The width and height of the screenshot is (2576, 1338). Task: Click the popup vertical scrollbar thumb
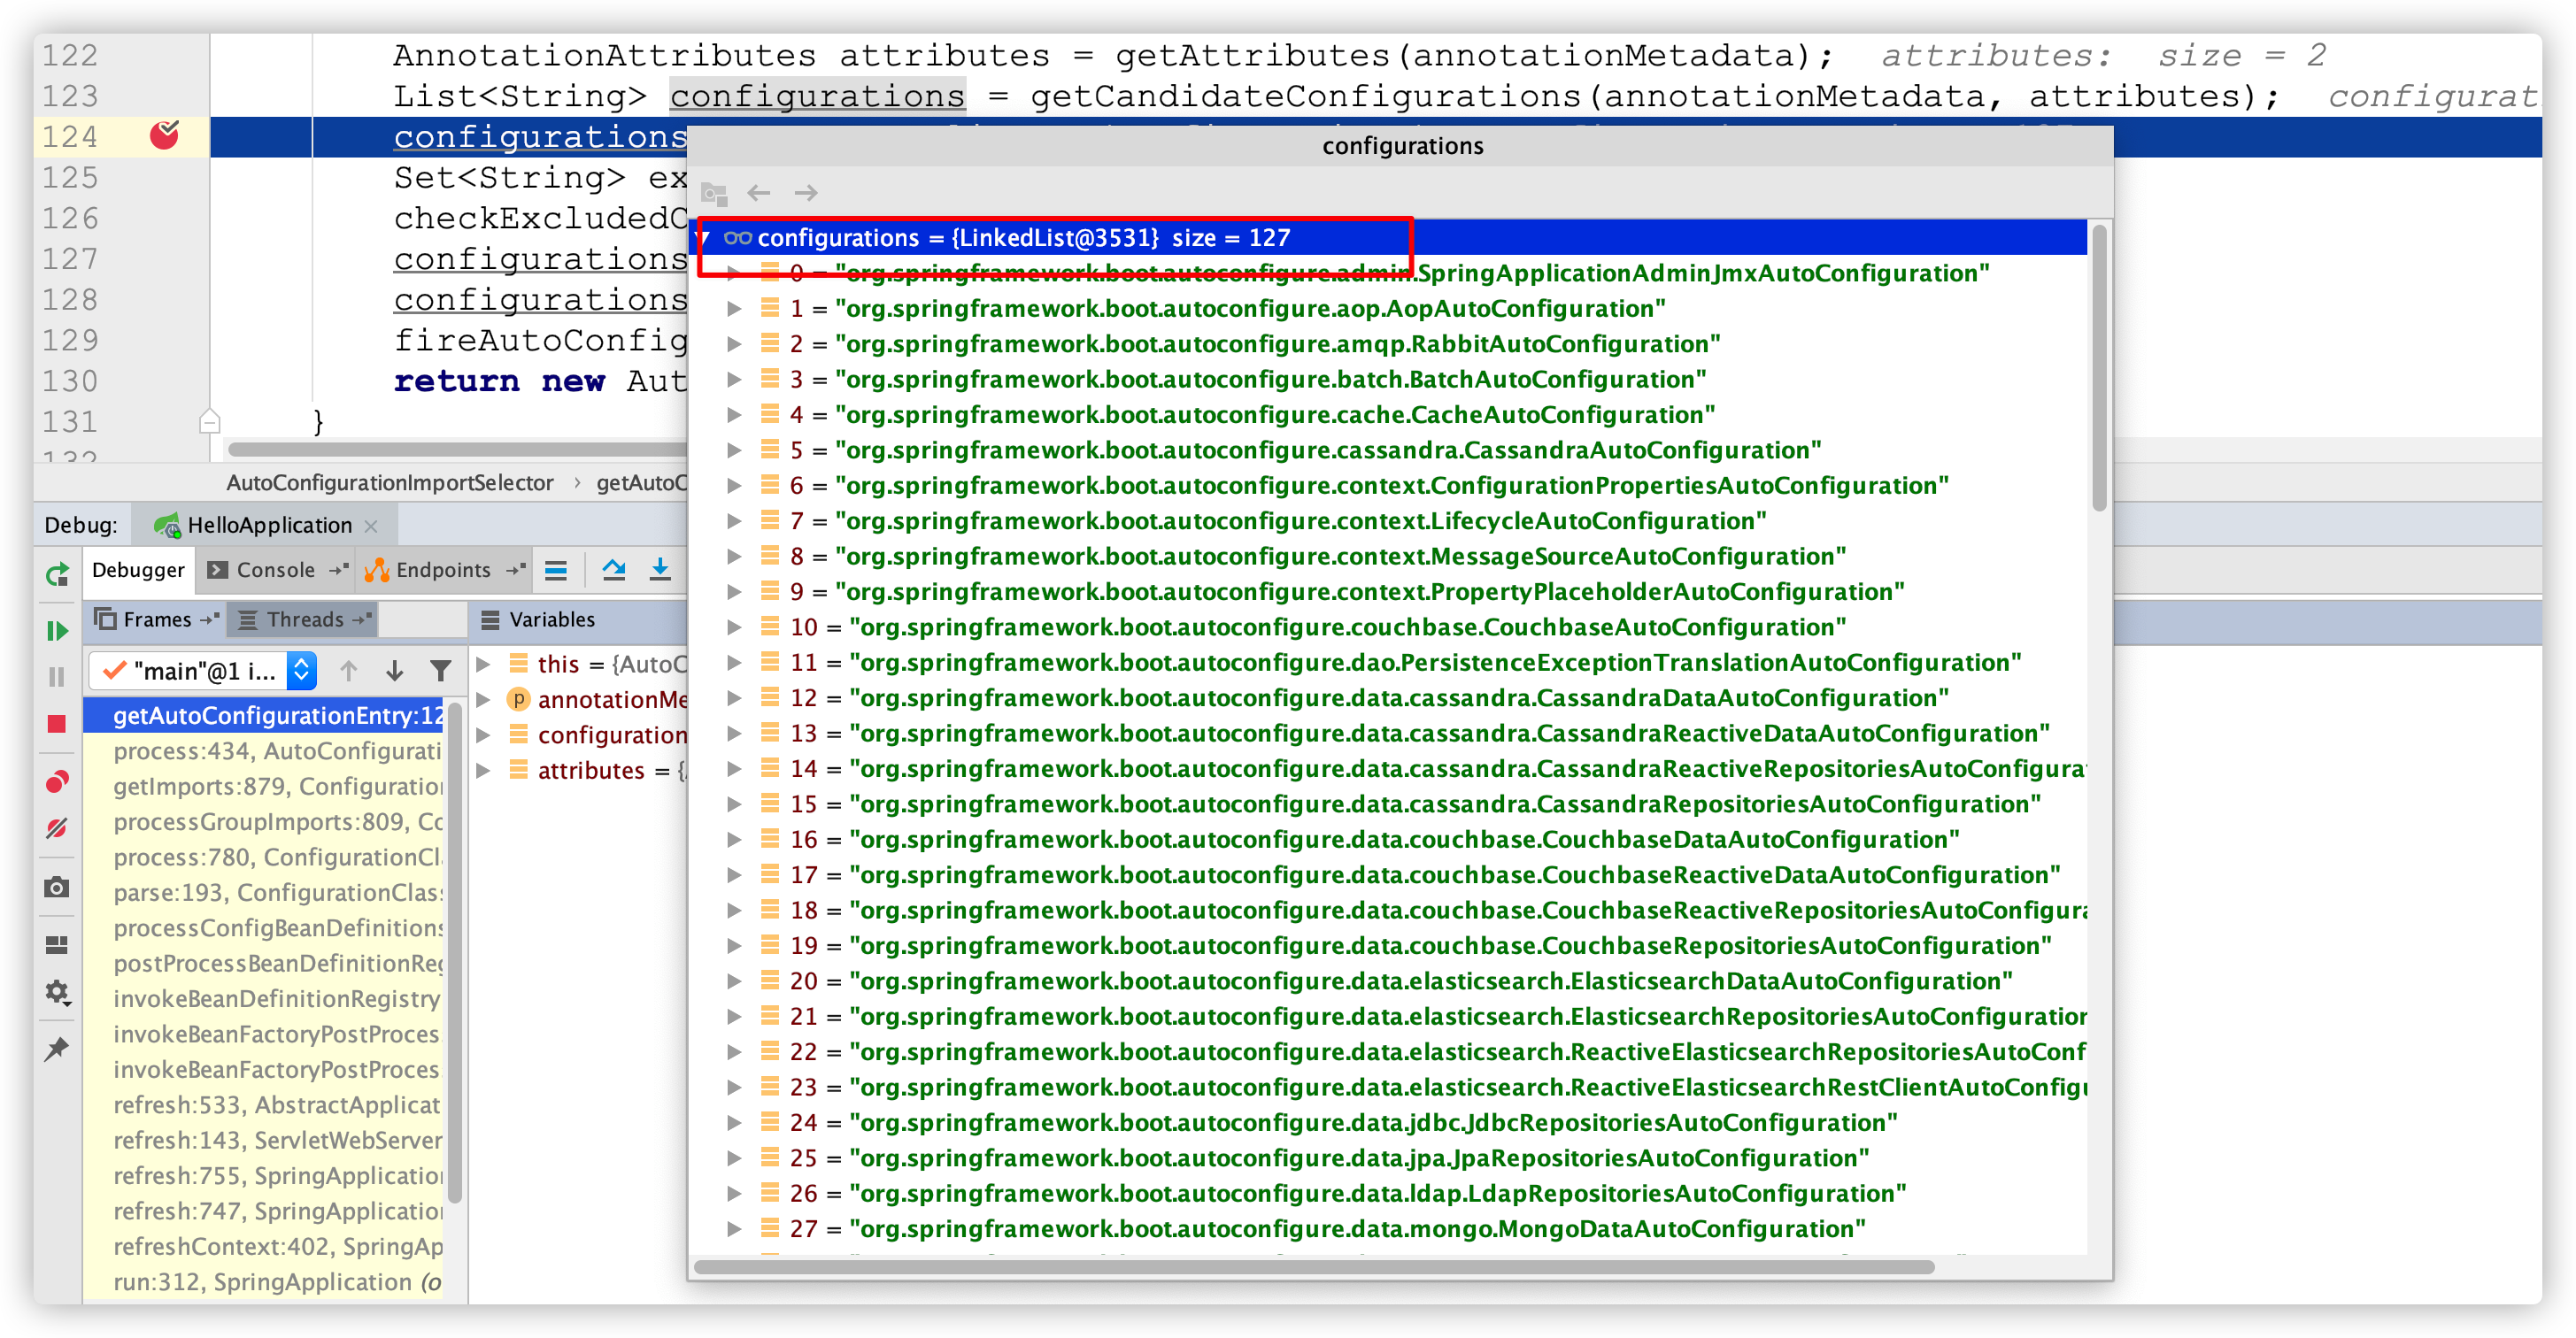[2099, 368]
